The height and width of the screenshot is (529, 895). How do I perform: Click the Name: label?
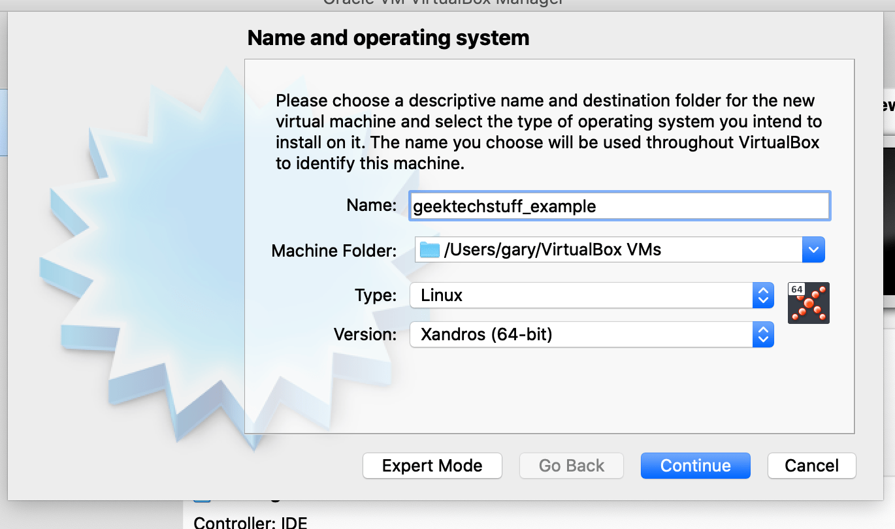coord(372,205)
